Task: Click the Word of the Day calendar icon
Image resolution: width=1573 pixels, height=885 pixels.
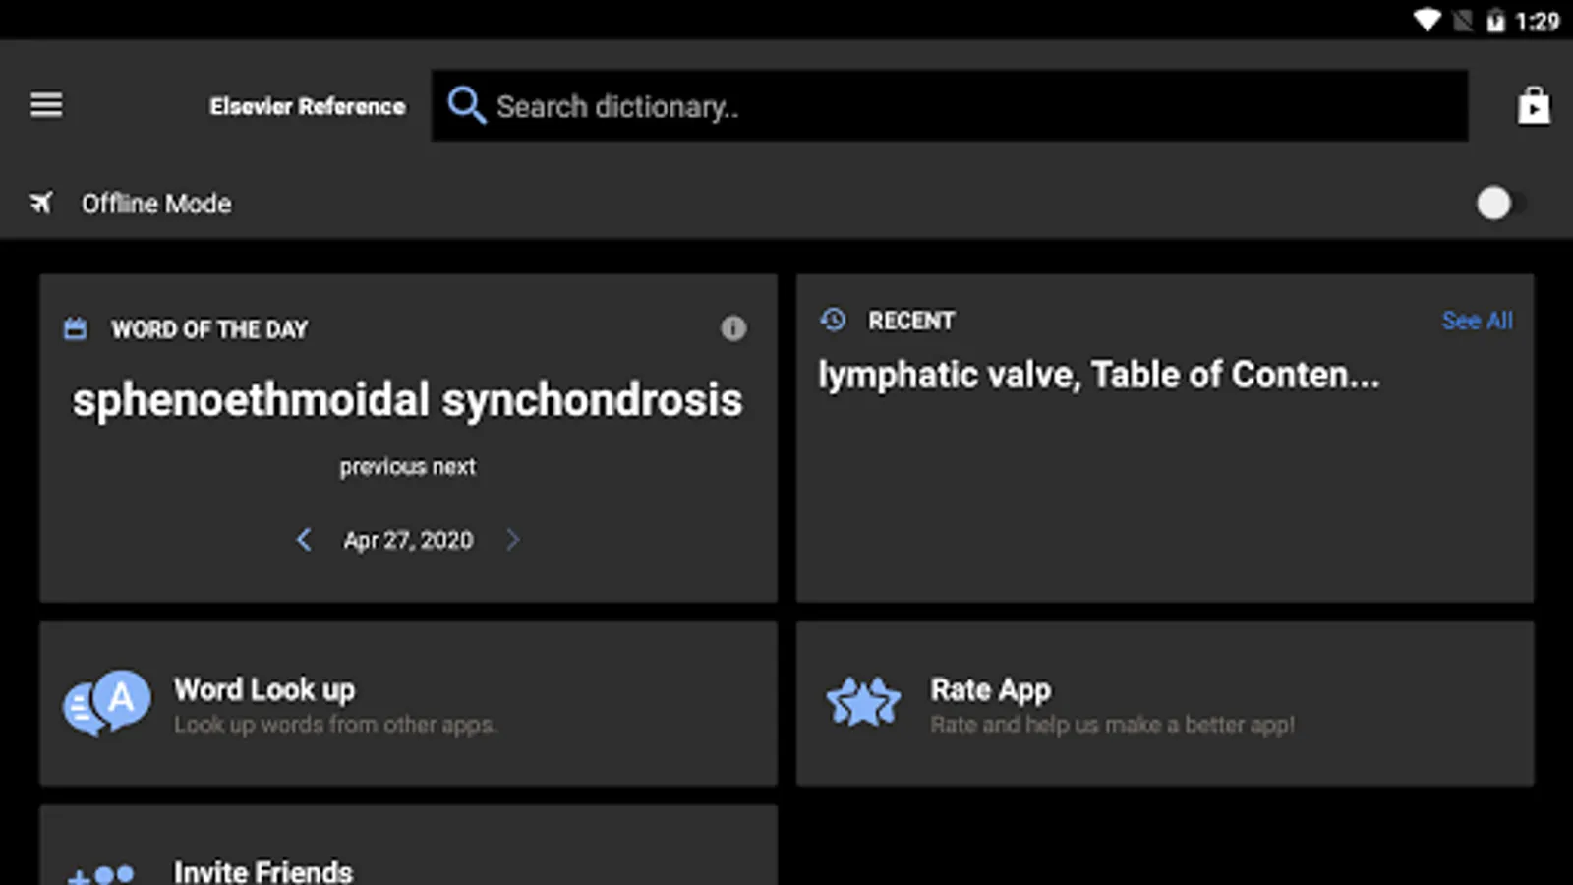Action: pyautogui.click(x=76, y=328)
